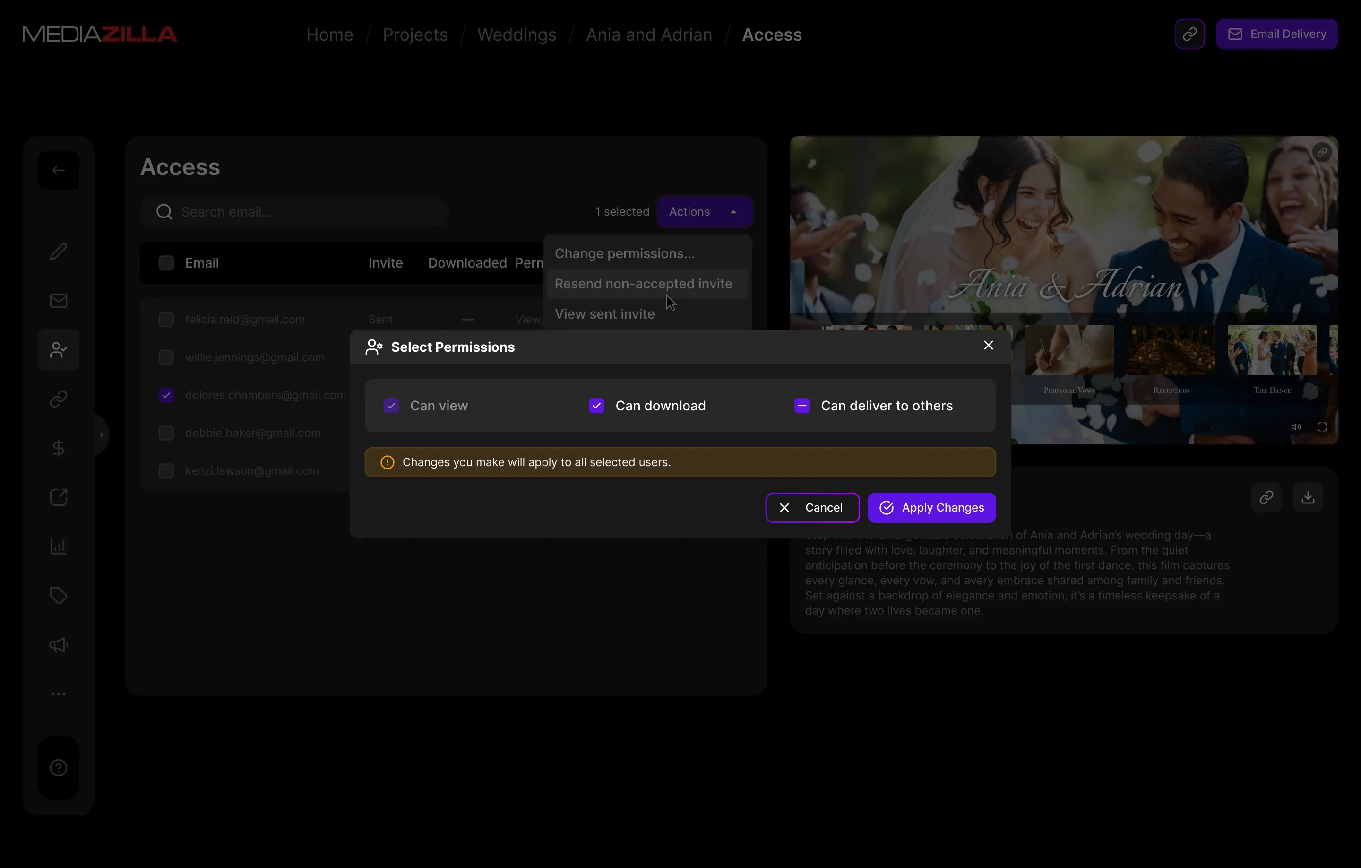Navigate to the Weddings breadcrumb

click(x=517, y=35)
